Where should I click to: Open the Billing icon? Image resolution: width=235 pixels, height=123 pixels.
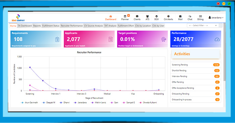(200, 16)
